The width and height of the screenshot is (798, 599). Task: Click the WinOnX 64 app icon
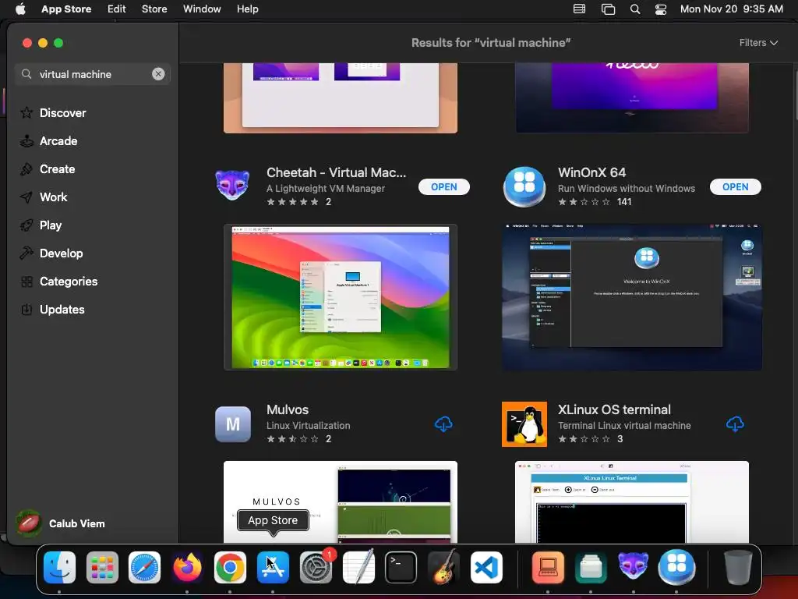coord(524,187)
